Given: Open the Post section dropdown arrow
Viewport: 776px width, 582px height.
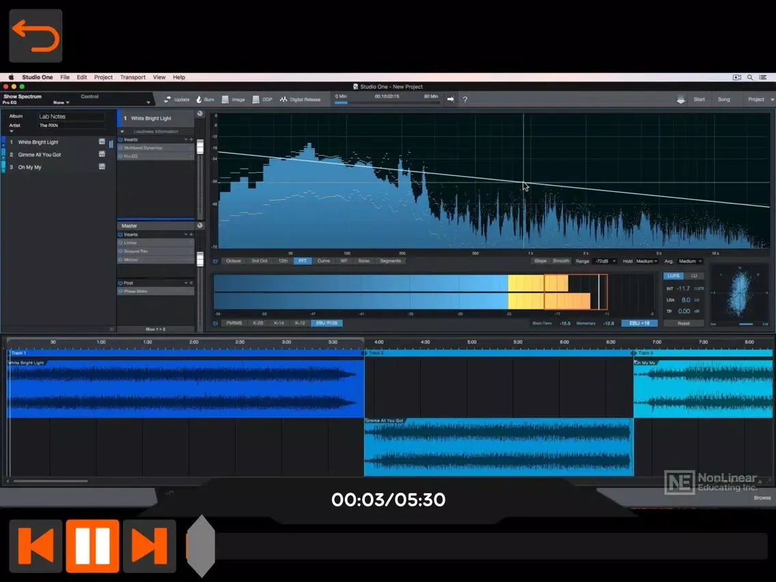Looking at the screenshot, I should coord(186,283).
